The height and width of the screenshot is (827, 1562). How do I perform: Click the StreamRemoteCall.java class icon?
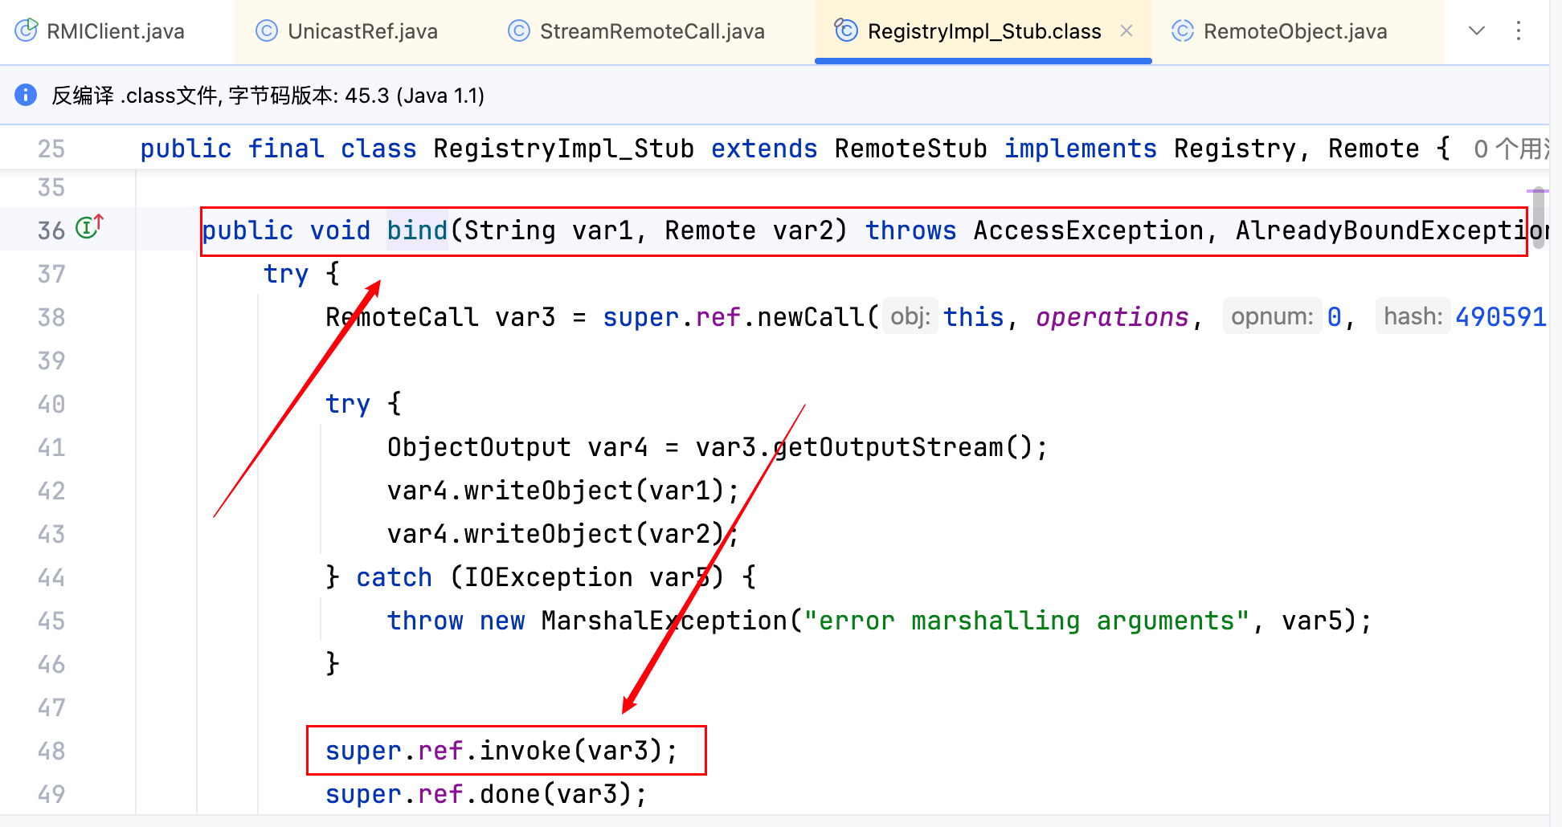point(519,31)
